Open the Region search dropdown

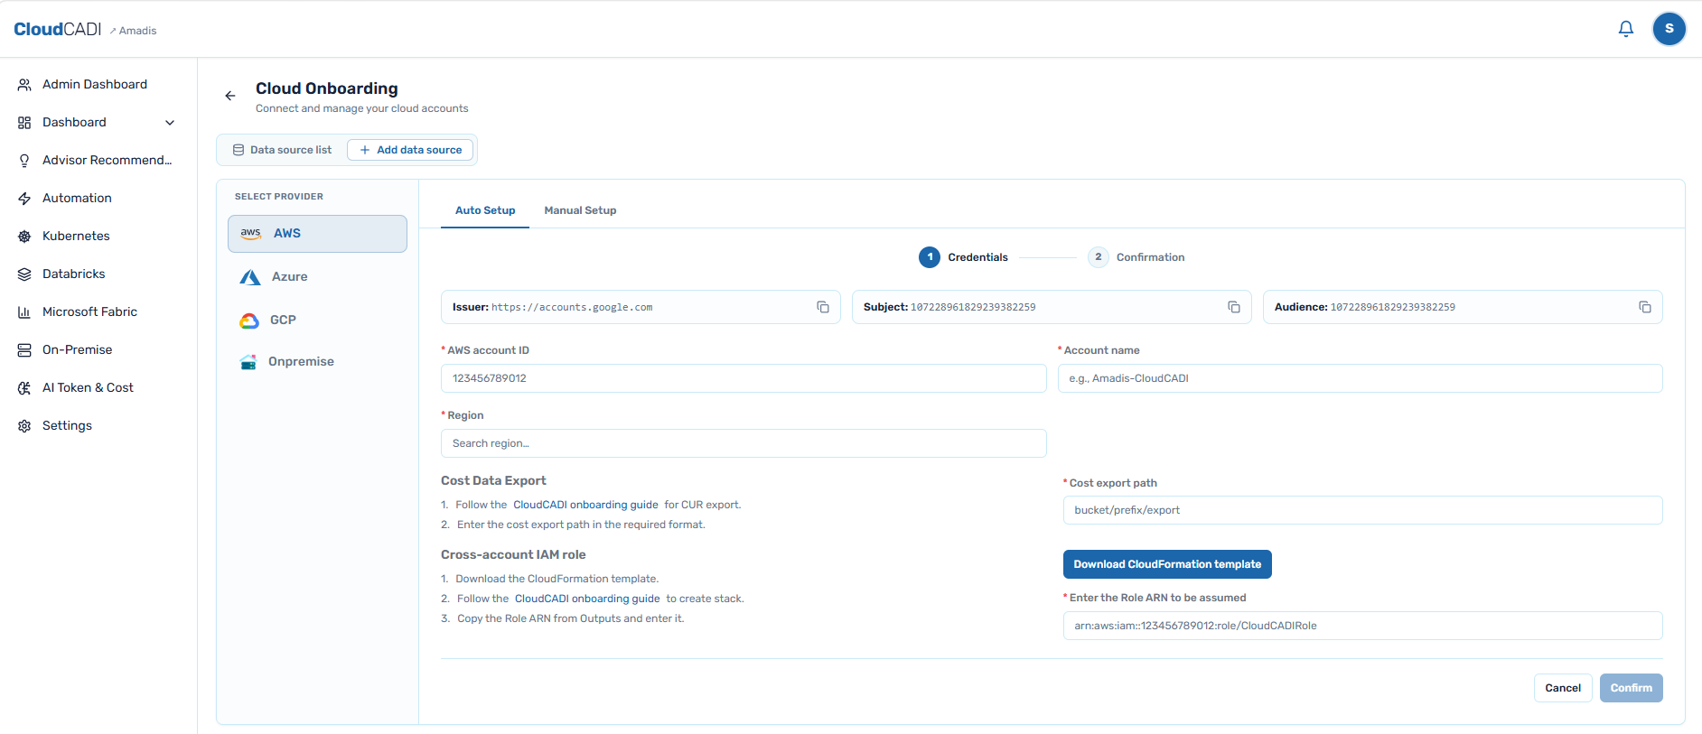click(x=743, y=443)
